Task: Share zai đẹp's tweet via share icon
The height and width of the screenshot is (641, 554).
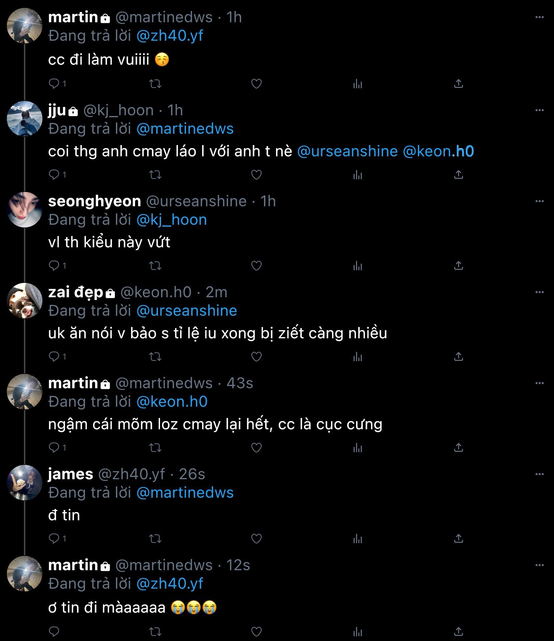Action: coord(458,357)
